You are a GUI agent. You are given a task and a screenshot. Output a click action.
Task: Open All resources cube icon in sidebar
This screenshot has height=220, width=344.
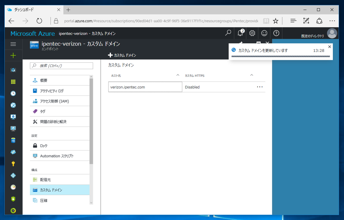coord(13,70)
